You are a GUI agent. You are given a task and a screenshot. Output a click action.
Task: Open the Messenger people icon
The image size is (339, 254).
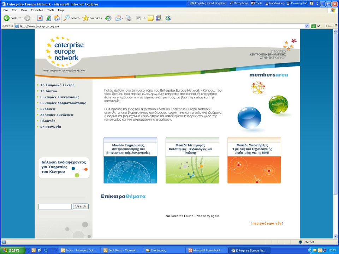[167, 18]
